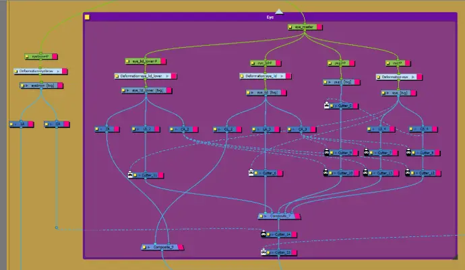Select the LA node under eyebrow

pos(22,124)
